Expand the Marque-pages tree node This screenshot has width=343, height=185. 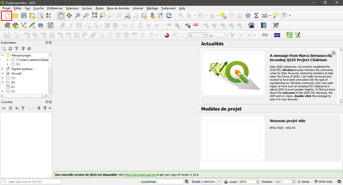3,55
